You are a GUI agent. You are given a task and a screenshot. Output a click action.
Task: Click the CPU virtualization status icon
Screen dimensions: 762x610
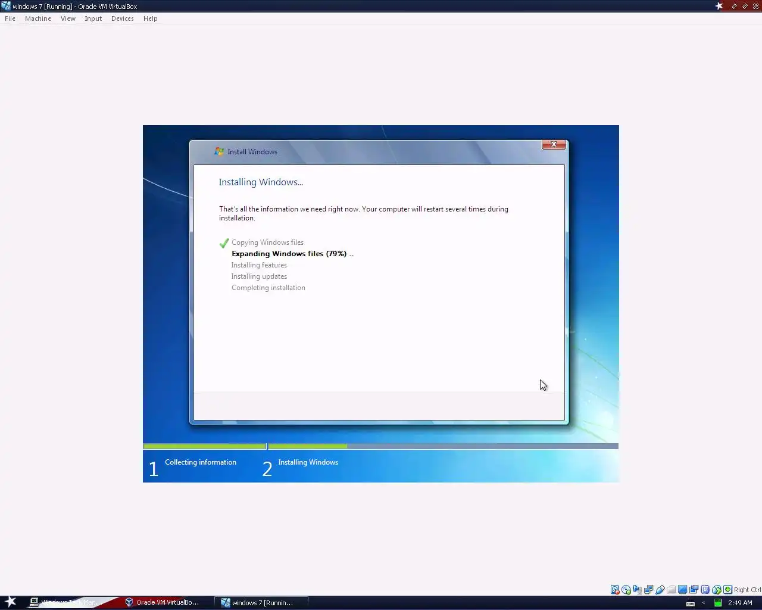click(705, 590)
